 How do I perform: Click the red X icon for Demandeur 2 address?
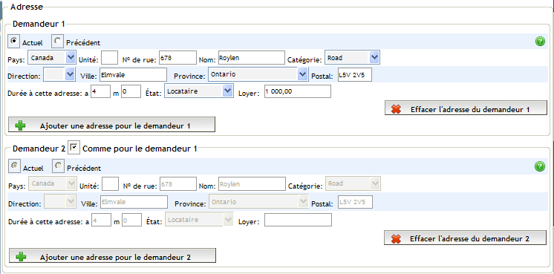pyautogui.click(x=396, y=238)
